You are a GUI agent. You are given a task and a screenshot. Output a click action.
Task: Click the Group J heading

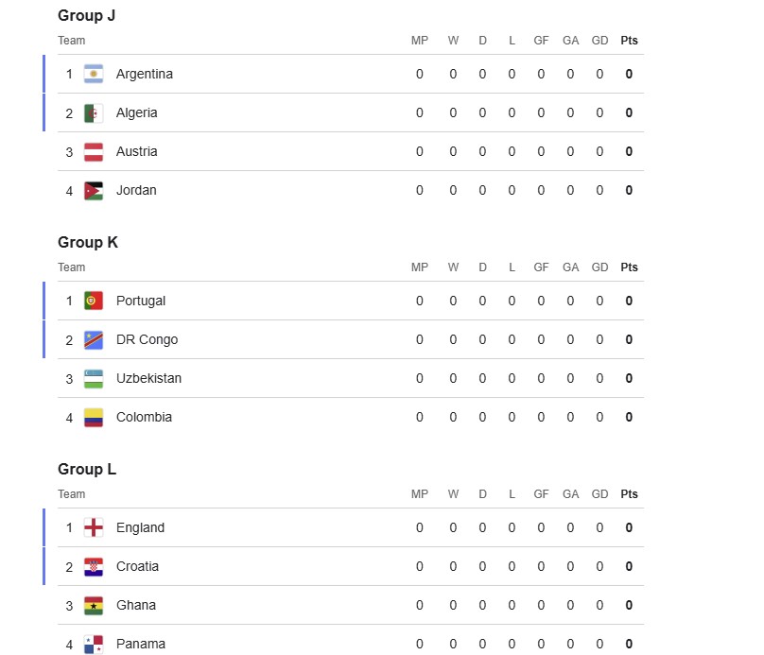pyautogui.click(x=86, y=15)
